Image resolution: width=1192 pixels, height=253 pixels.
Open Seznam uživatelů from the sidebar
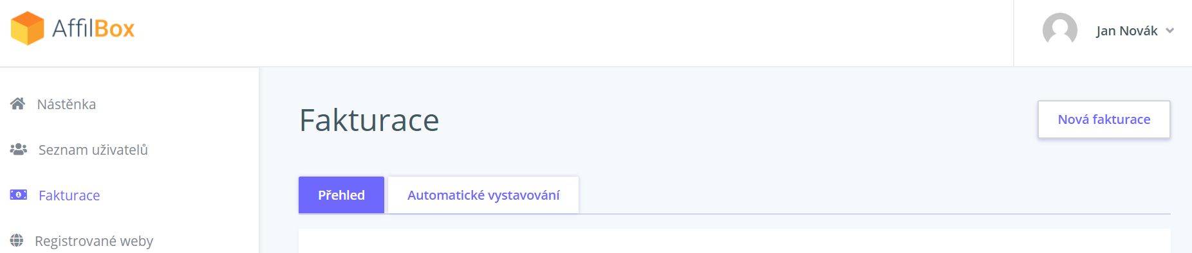(x=93, y=150)
